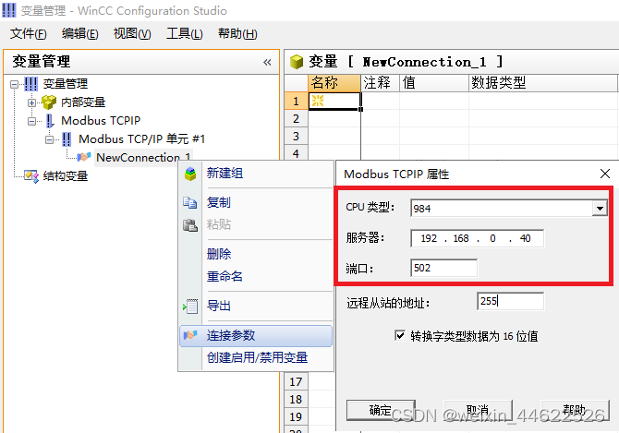Screen dimensions: 619x433
Task: Collapse the 变量管理 navigation panel
Action: tap(267, 62)
